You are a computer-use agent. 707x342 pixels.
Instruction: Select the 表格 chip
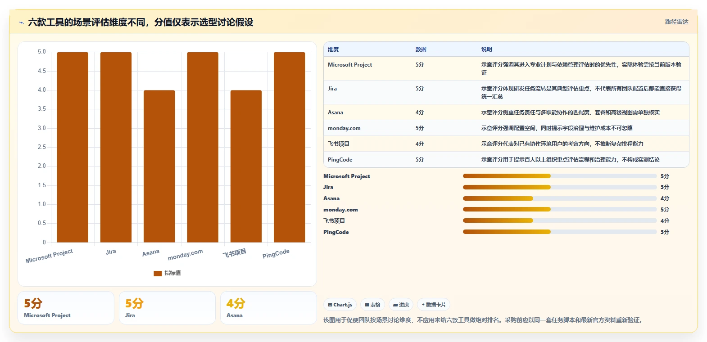pyautogui.click(x=373, y=305)
